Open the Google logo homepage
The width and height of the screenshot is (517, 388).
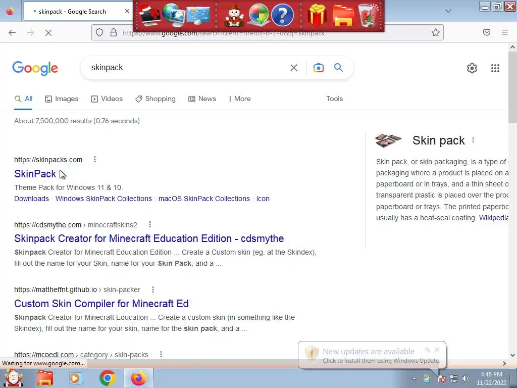pos(35,68)
